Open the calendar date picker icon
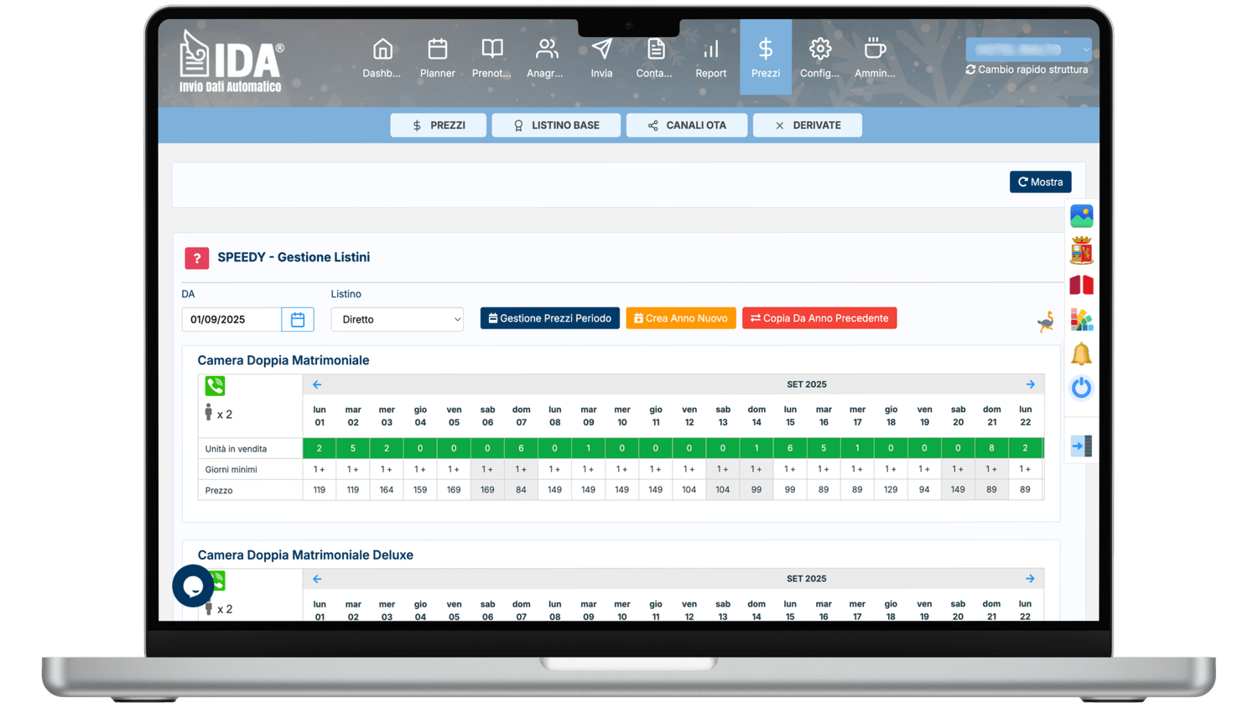1258x707 pixels. coord(298,319)
